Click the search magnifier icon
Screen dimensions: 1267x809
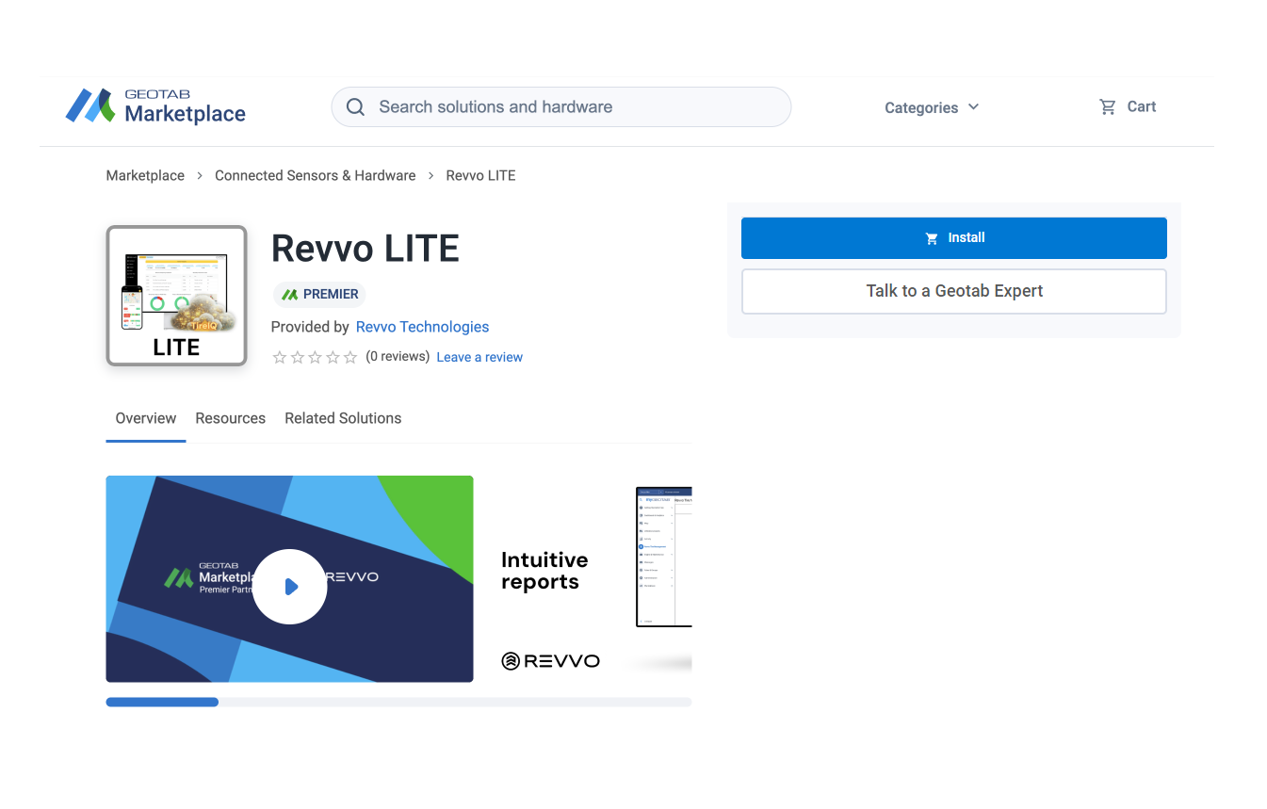tap(355, 107)
